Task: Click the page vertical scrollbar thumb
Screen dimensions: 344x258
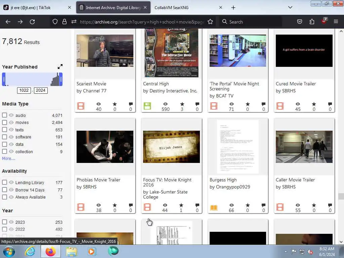Action: coord(341,196)
